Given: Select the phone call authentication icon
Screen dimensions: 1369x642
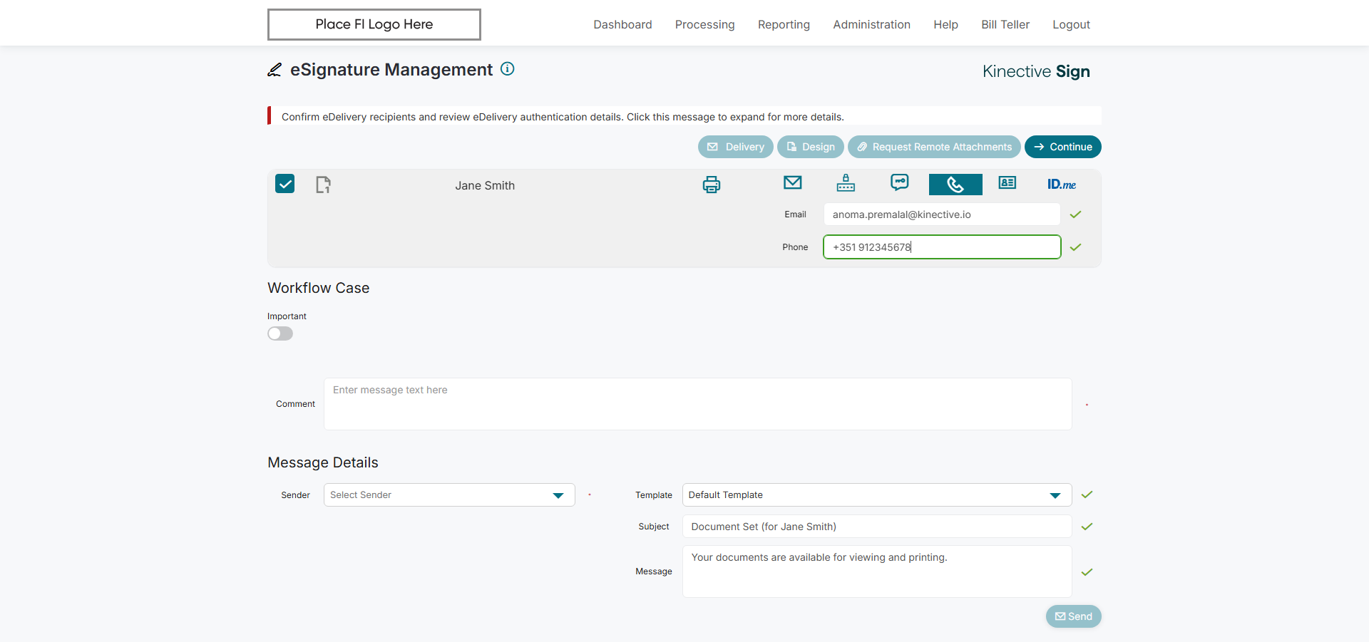Looking at the screenshot, I should [955, 185].
